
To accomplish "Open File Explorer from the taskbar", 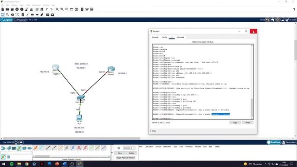I will 19,164.
